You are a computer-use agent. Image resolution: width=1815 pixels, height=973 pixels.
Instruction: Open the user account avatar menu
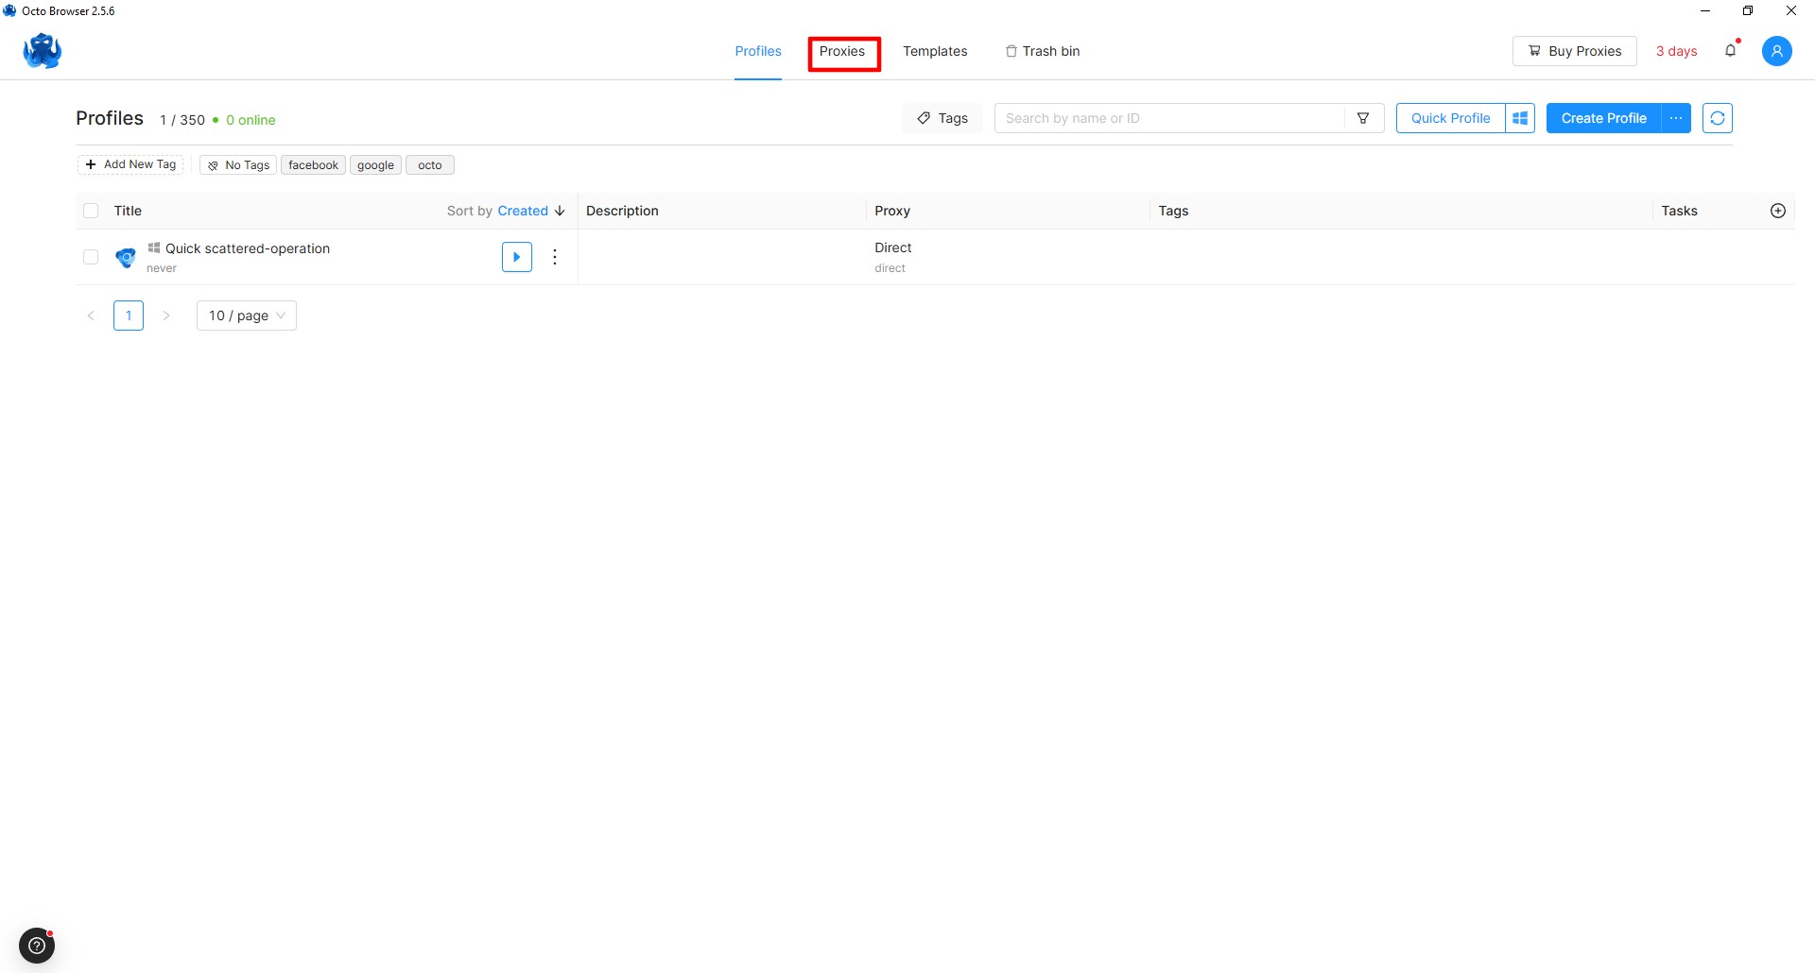(x=1776, y=51)
